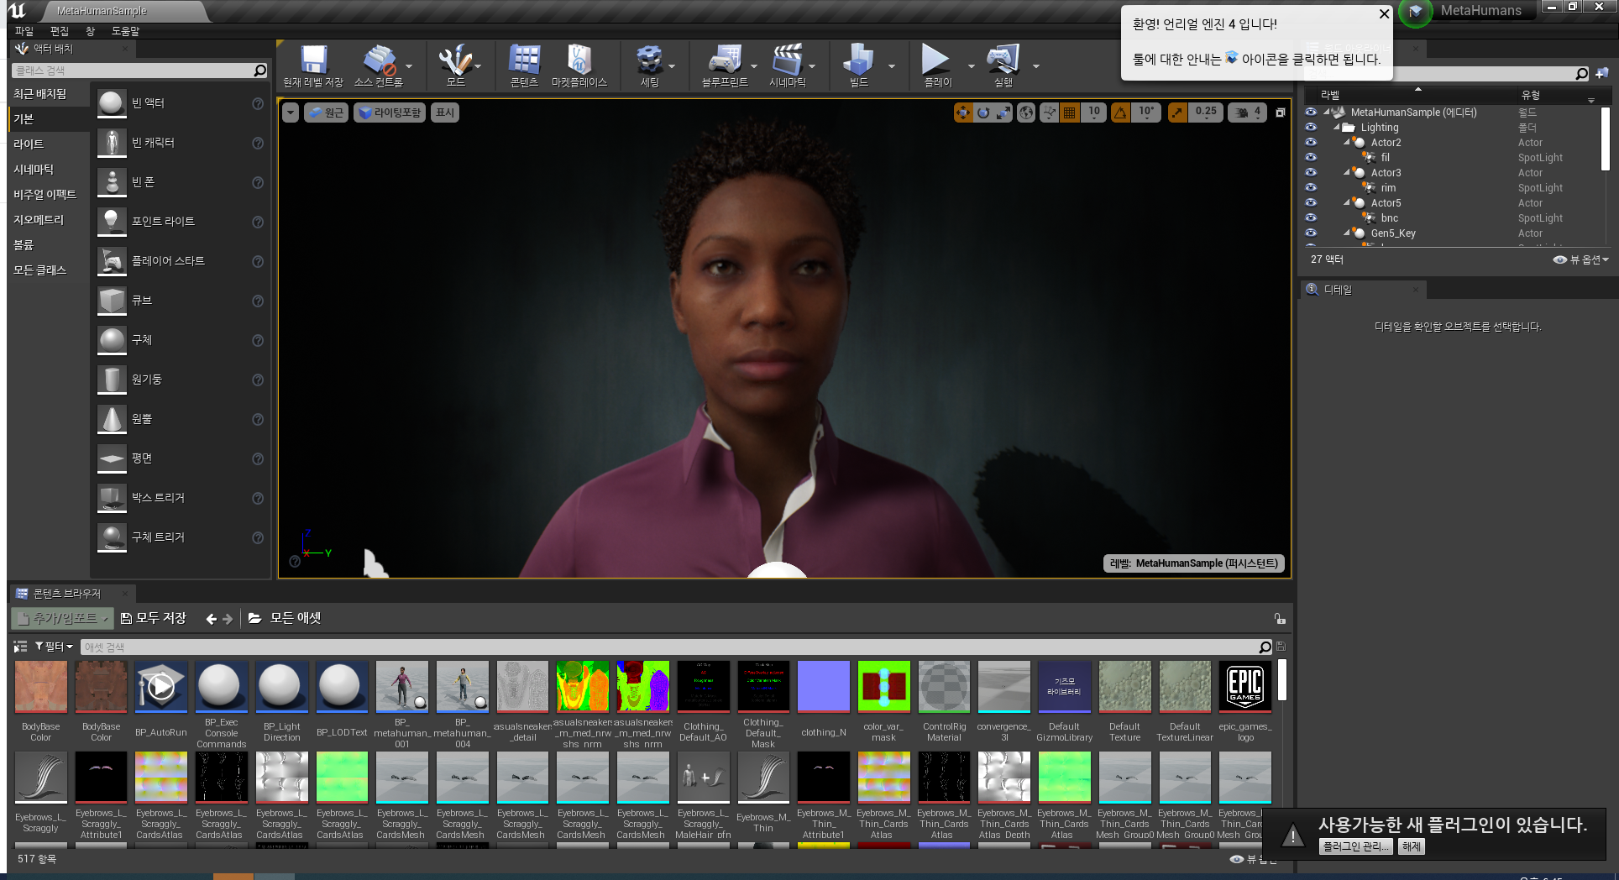Select the scale gizmo mode in viewport
The width and height of the screenshot is (1619, 880).
tap(1003, 113)
